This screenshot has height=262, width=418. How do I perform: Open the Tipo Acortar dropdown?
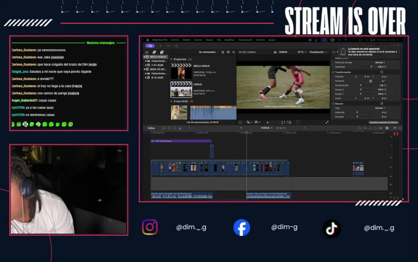tap(380, 108)
